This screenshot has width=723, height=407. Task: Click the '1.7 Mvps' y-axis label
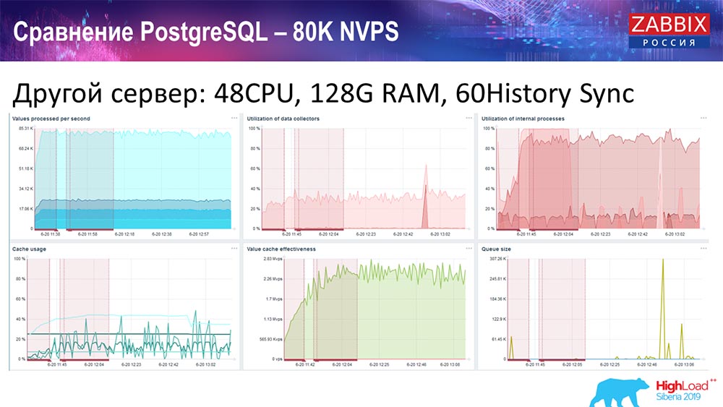[x=274, y=299]
